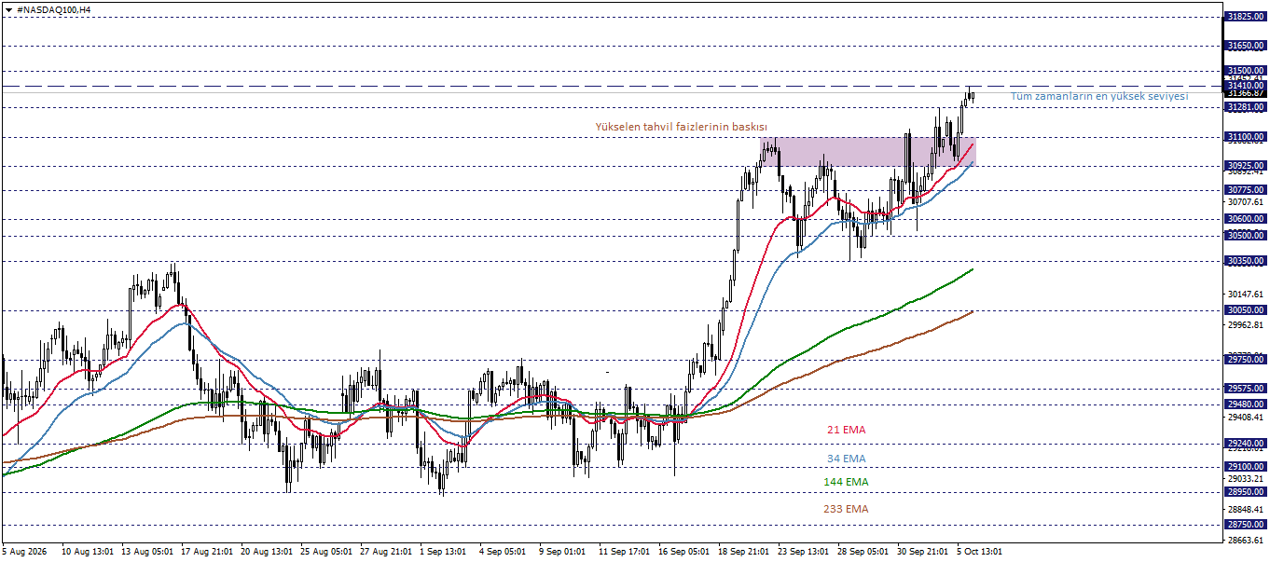Click the 28950.00 price level label
Viewport: 1270px width, 562px height.
pos(1245,491)
